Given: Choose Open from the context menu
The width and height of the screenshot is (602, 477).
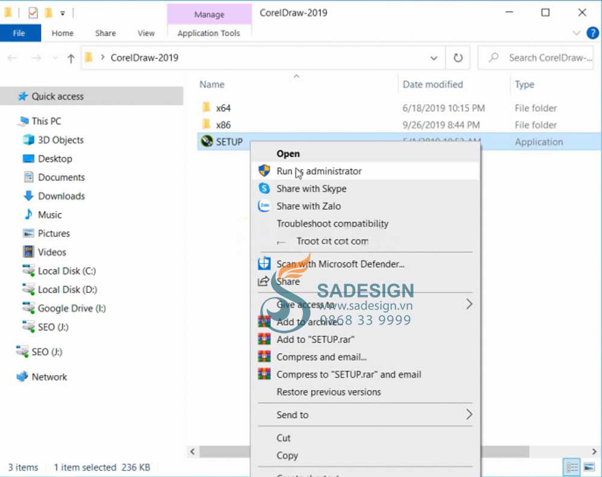Looking at the screenshot, I should 365,154.
